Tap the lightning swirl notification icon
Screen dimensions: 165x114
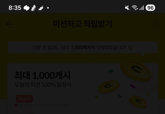pyautogui.click(x=26, y=8)
